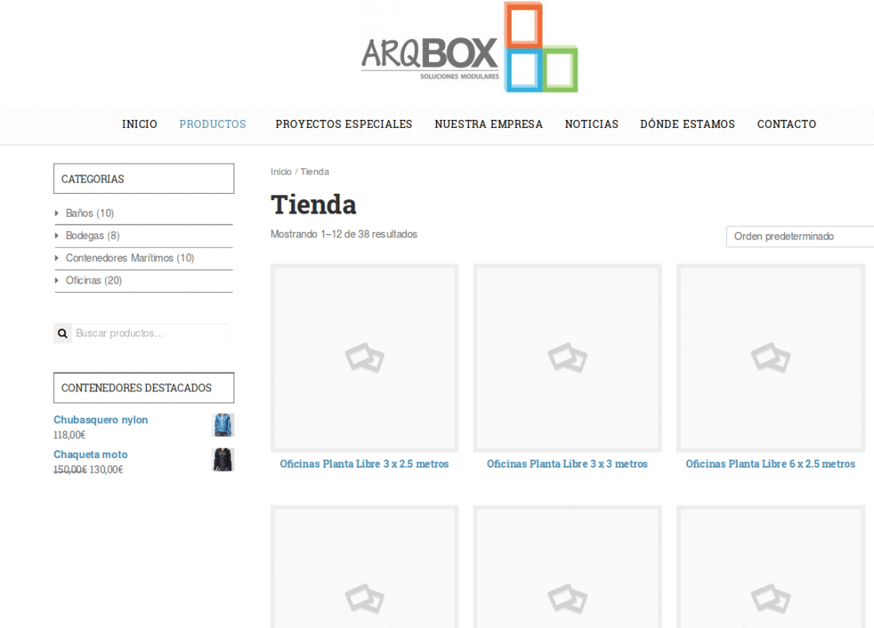The width and height of the screenshot is (874, 628).
Task: Click the Tienda page heading
Action: coord(313,204)
